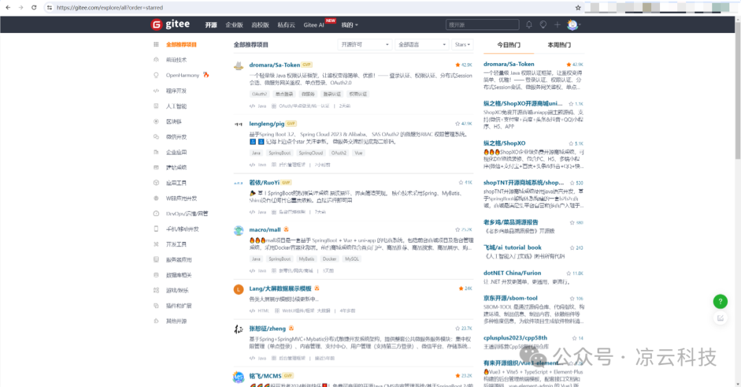
Task: Reload the page with the refresh icon
Action: 34,8
